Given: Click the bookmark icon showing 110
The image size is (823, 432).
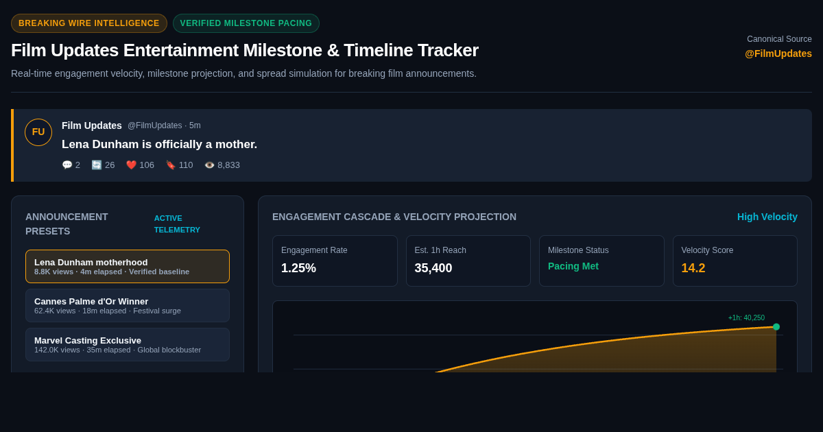Looking at the screenshot, I should click(x=171, y=165).
